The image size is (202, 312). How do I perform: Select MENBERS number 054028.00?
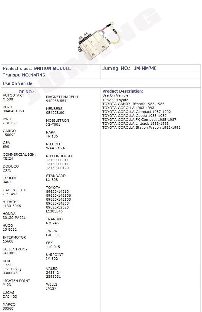[55, 113]
